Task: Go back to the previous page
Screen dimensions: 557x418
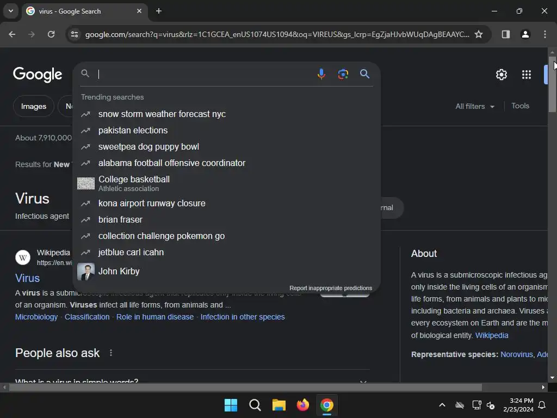Action: click(12, 34)
